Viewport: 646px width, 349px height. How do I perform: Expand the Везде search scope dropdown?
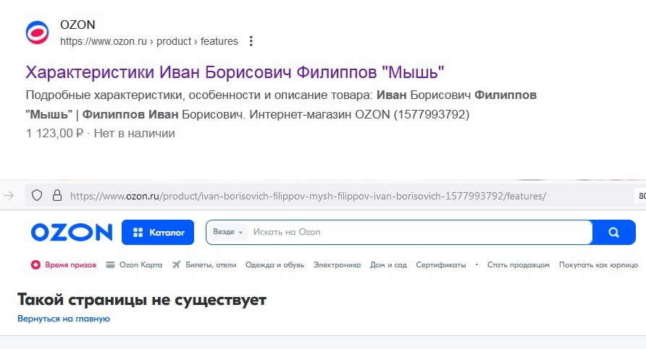[227, 232]
